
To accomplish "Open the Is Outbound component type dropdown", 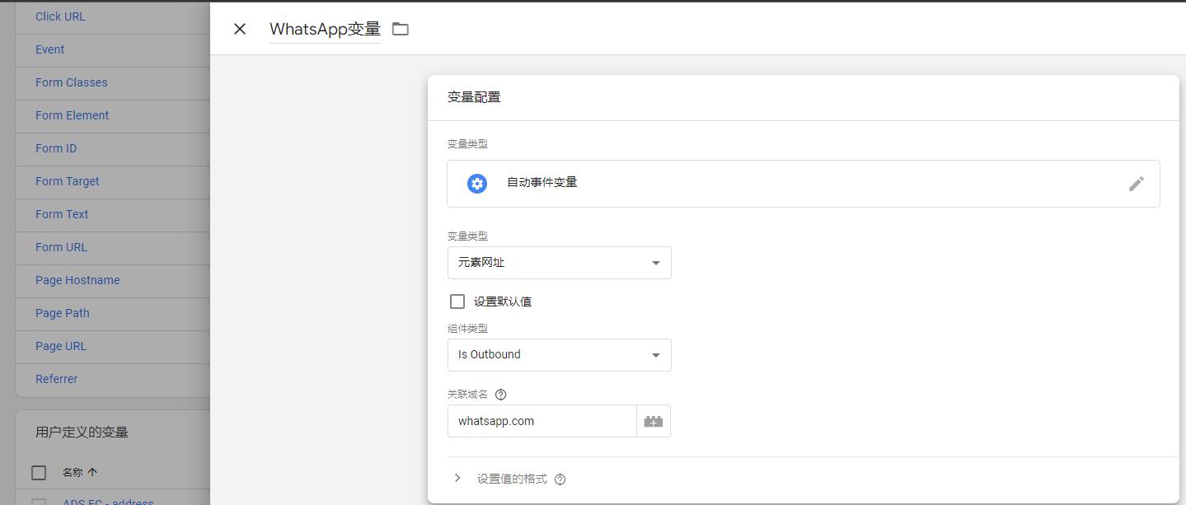I will pos(559,355).
